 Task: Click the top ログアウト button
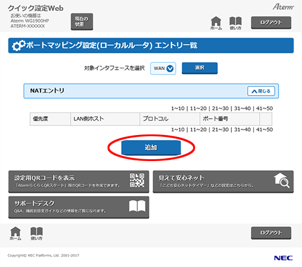click(x=271, y=22)
